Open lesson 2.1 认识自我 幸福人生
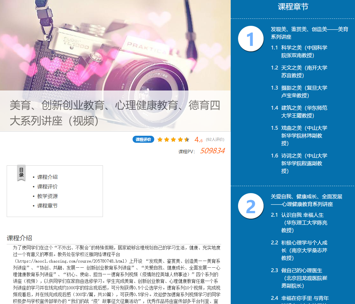355x304 pixels. click(304, 222)
